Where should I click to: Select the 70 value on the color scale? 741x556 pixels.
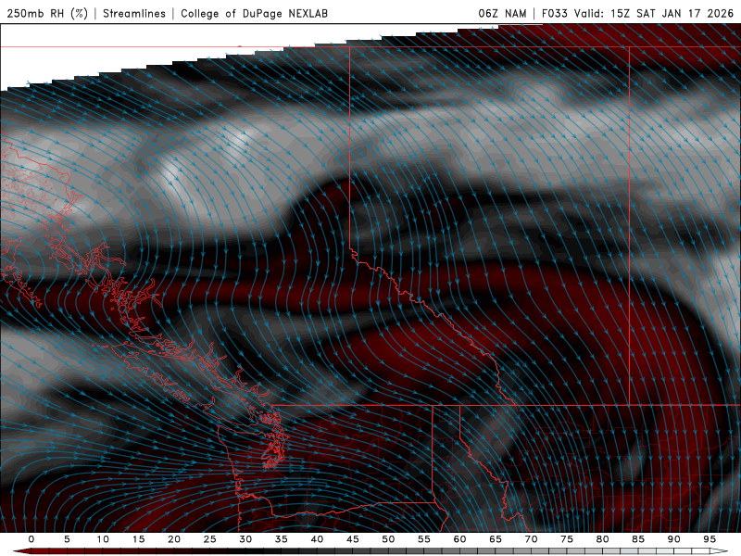click(531, 539)
